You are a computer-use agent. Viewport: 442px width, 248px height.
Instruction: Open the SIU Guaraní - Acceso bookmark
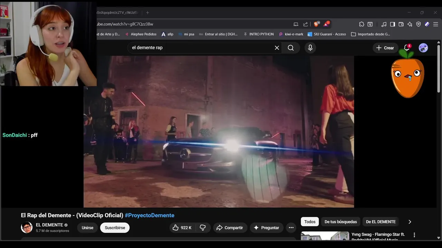pyautogui.click(x=327, y=34)
